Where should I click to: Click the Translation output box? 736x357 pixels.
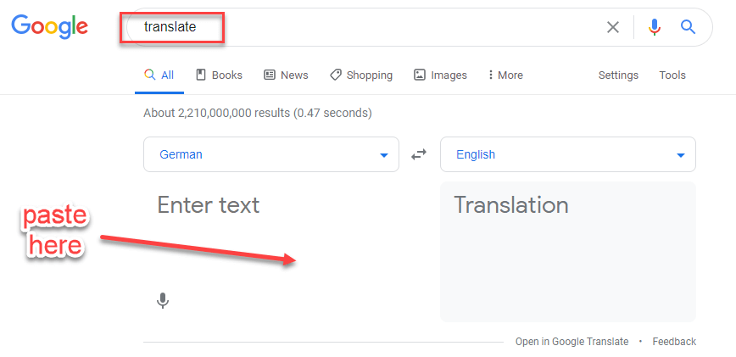click(x=568, y=252)
